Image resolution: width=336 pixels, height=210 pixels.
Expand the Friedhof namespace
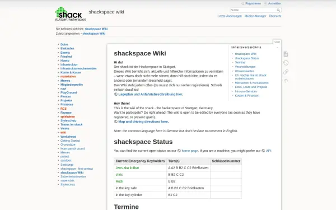tap(66, 57)
